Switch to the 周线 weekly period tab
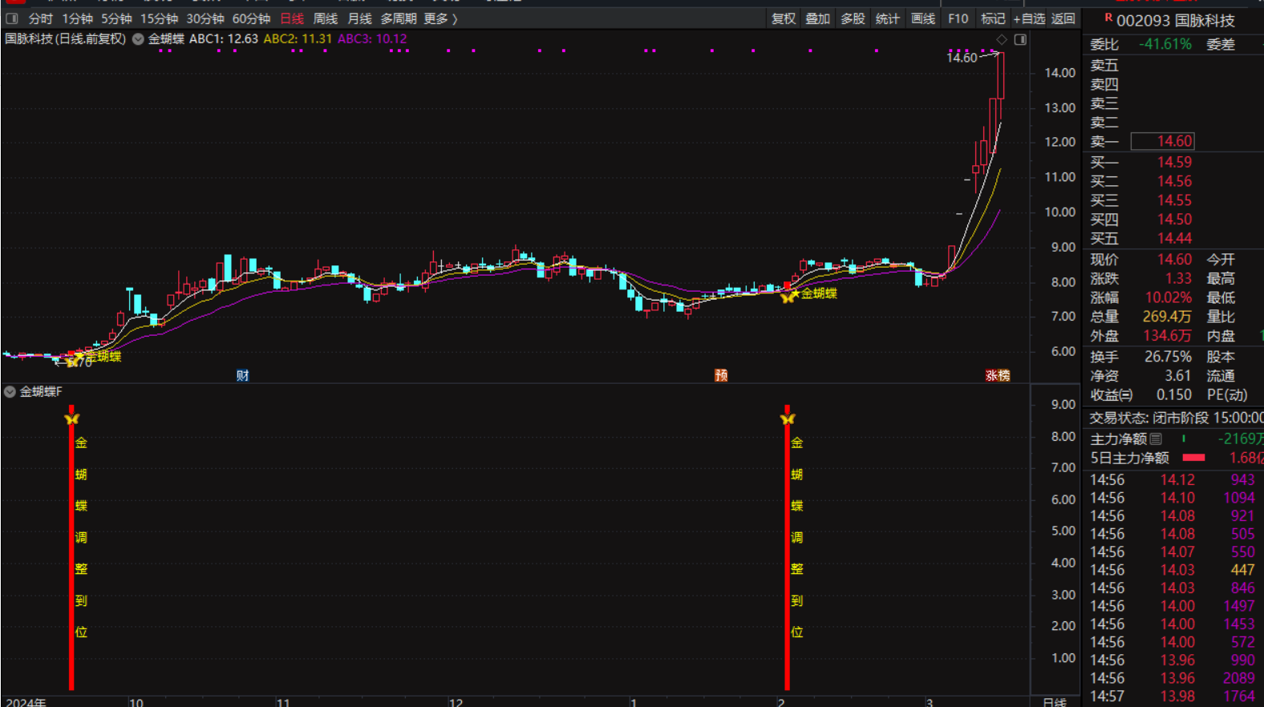This screenshot has width=1264, height=707. point(325,18)
